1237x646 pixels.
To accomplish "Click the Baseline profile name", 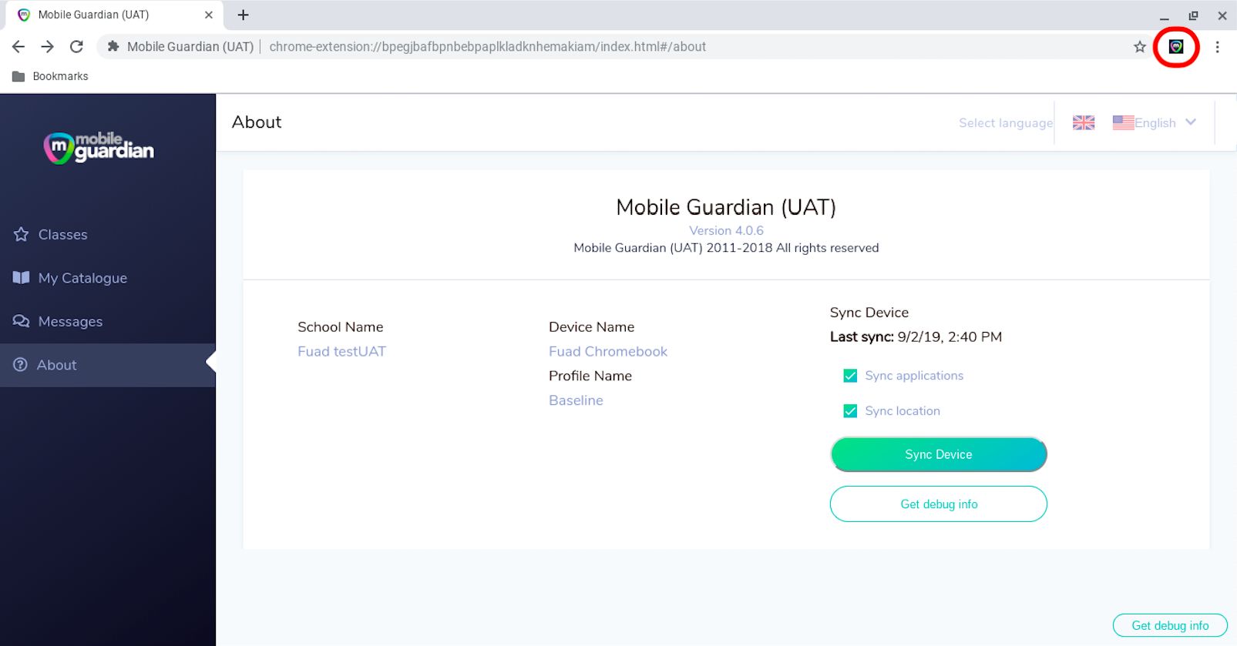I will (576, 400).
